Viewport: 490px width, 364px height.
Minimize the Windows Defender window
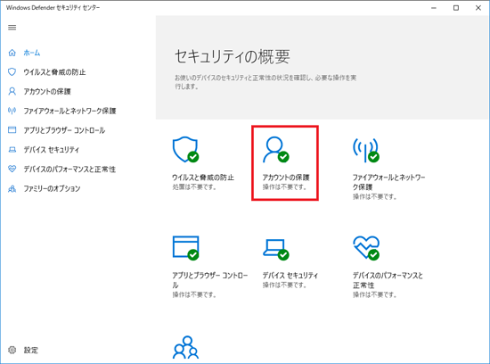[x=434, y=8]
